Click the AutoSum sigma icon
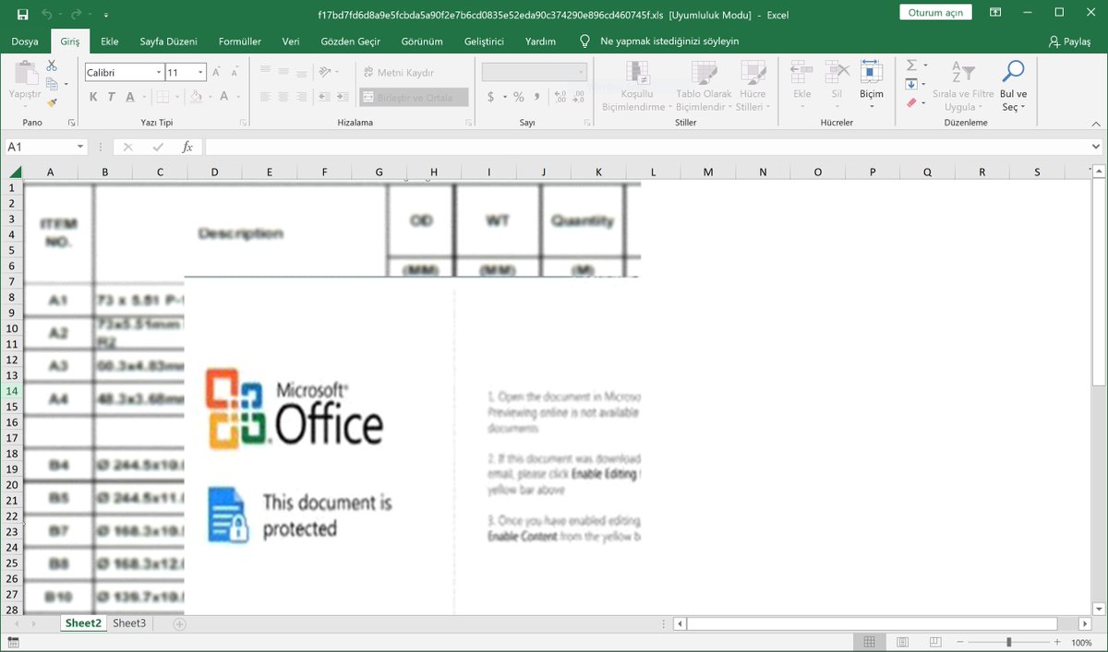 pos(911,65)
